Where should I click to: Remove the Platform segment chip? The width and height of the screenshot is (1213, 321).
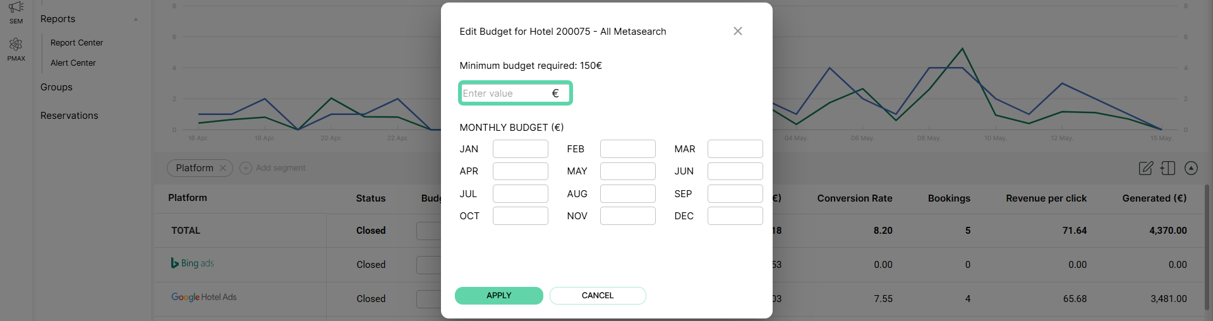coord(222,168)
